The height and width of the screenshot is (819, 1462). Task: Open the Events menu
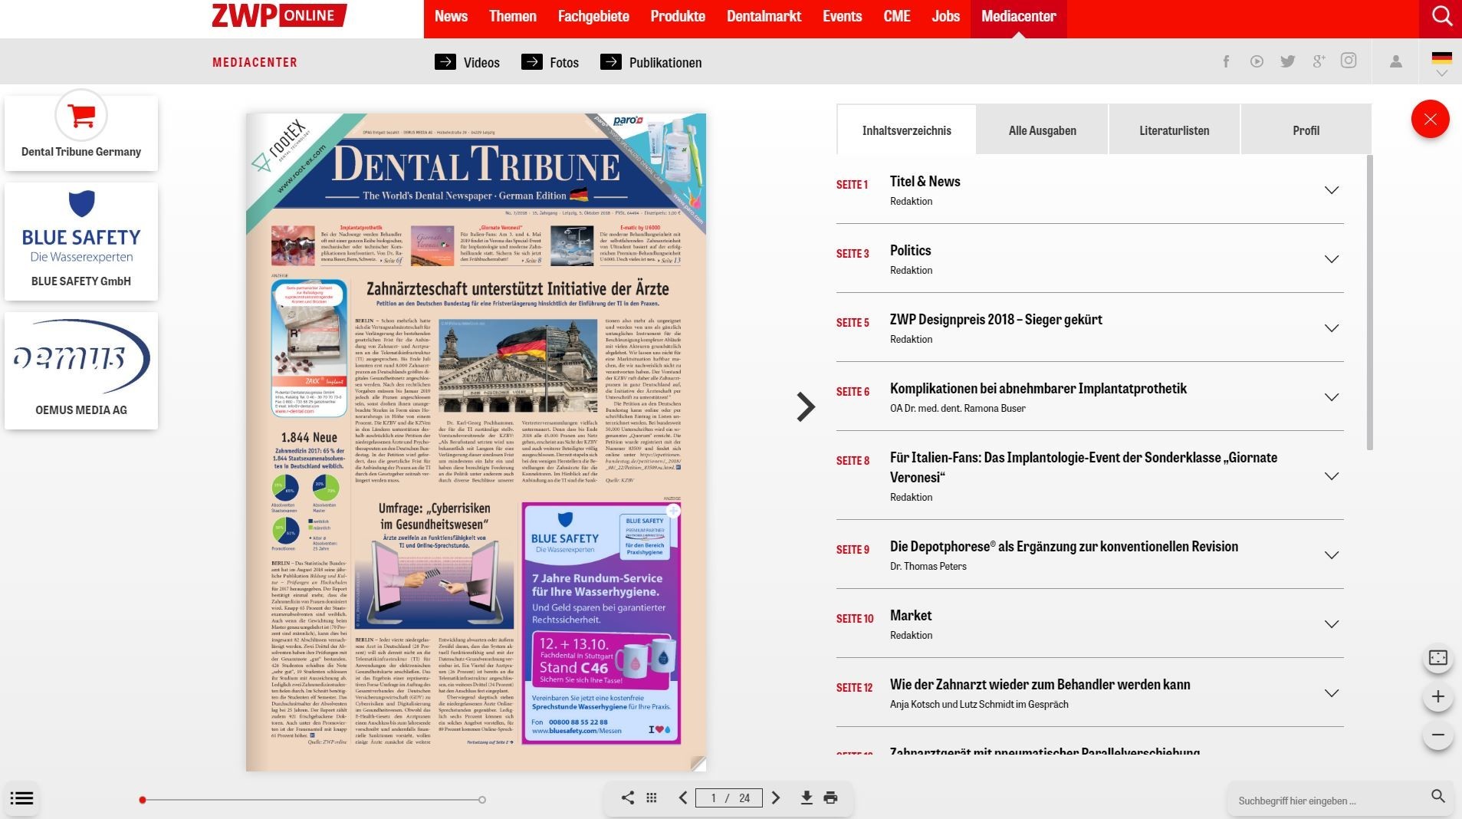click(842, 16)
